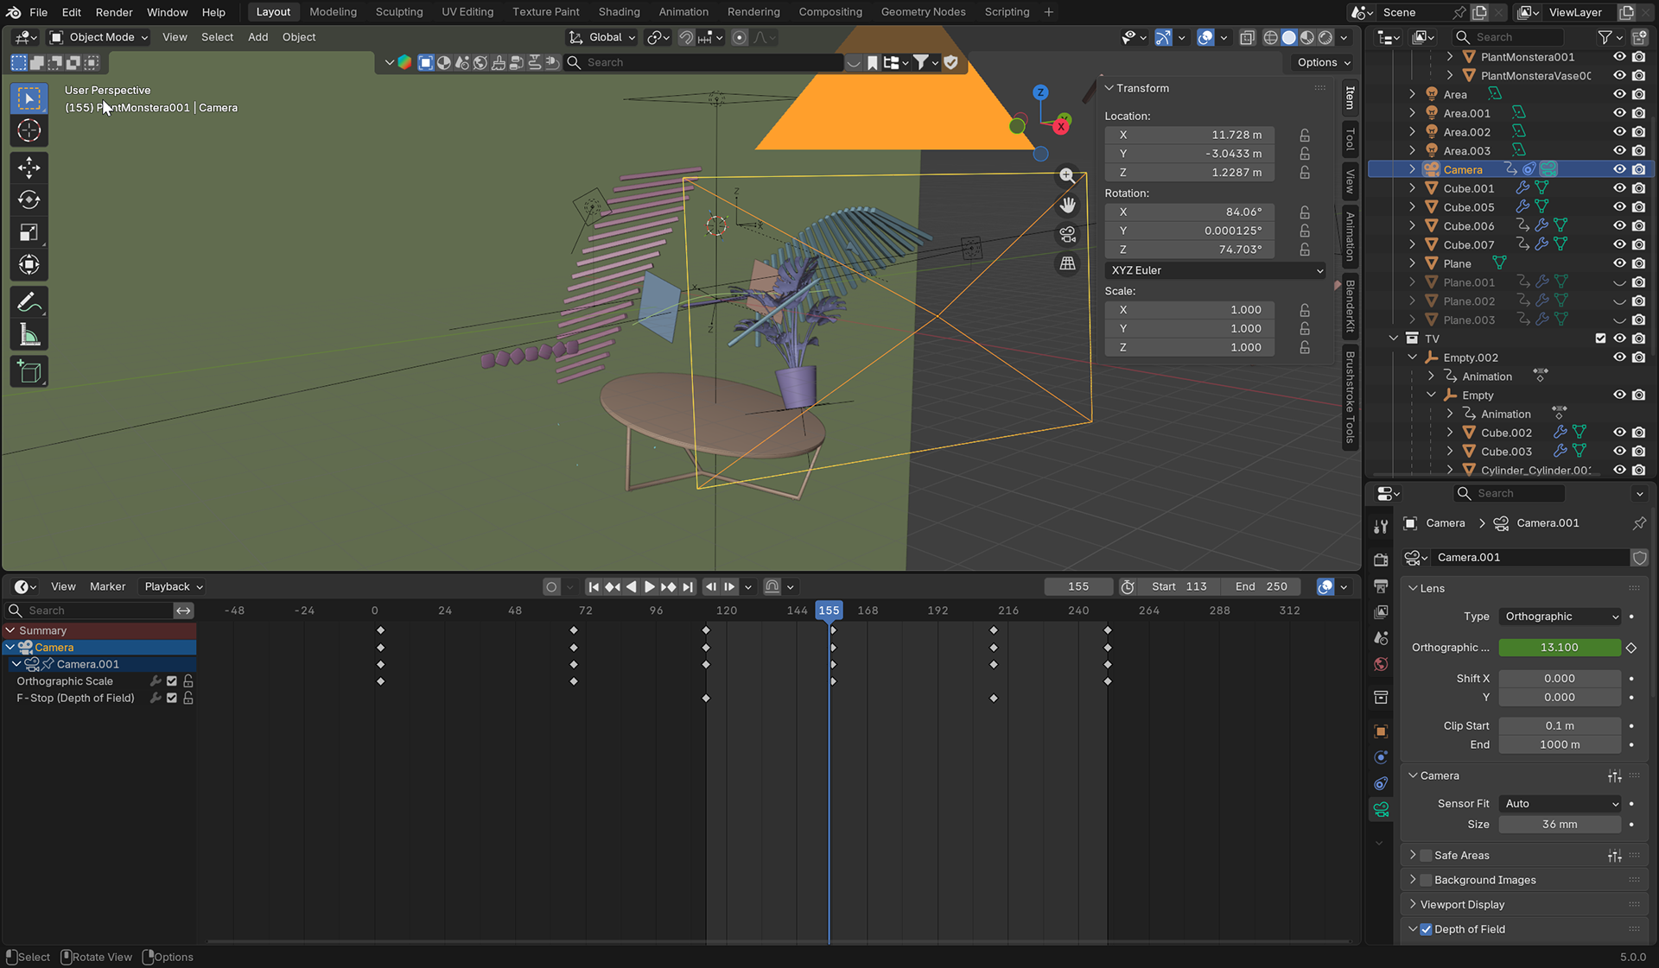Open the XYZ Euler rotation mode dropdown
This screenshot has height=968, width=1659.
tap(1214, 271)
